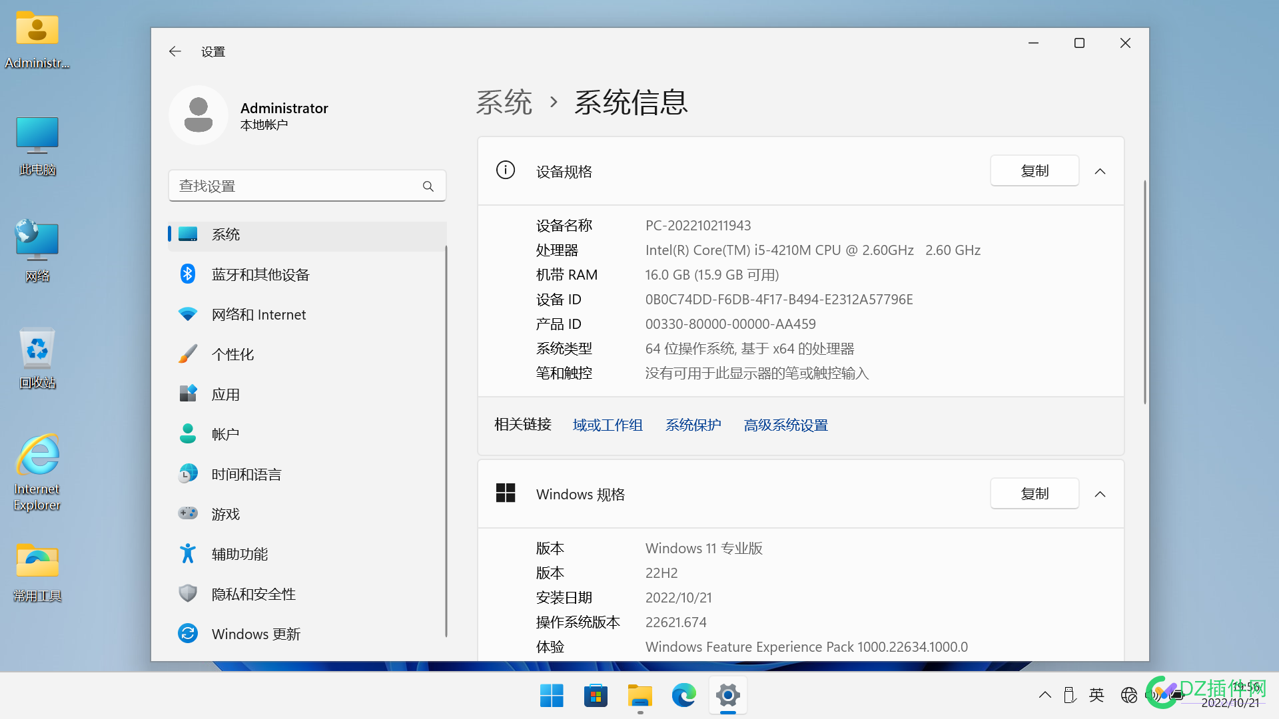Go to 个性化 settings page
The width and height of the screenshot is (1279, 719).
[307, 354]
